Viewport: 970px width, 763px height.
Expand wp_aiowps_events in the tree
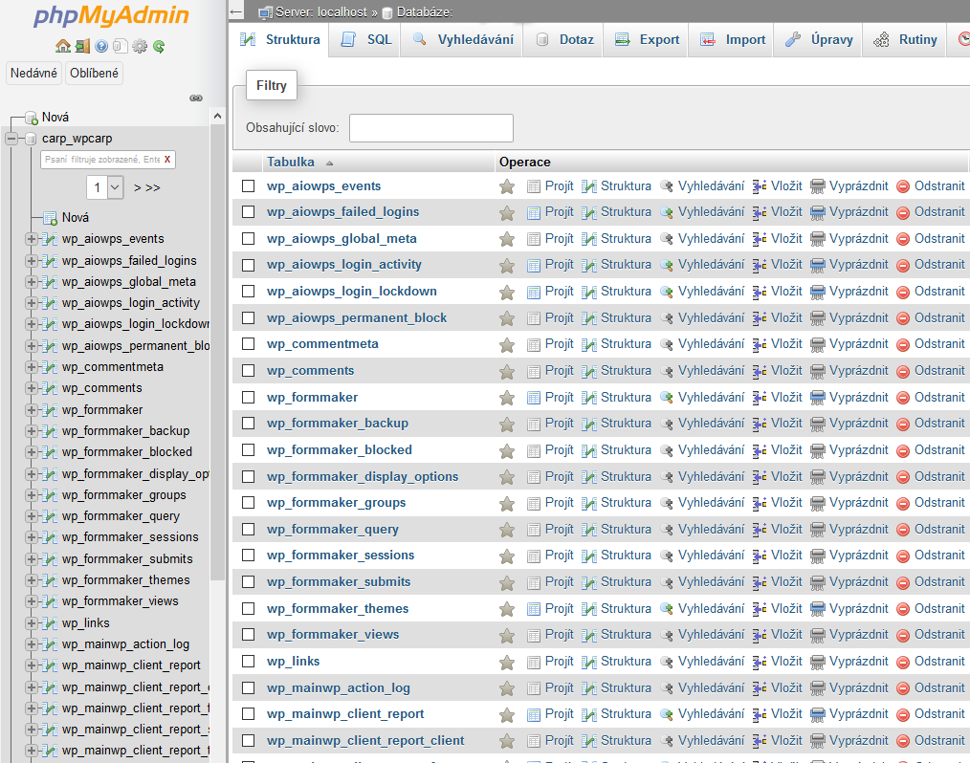tap(31, 239)
